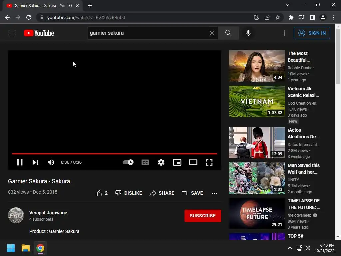
Task: Start voice search with microphone
Action: click(248, 33)
